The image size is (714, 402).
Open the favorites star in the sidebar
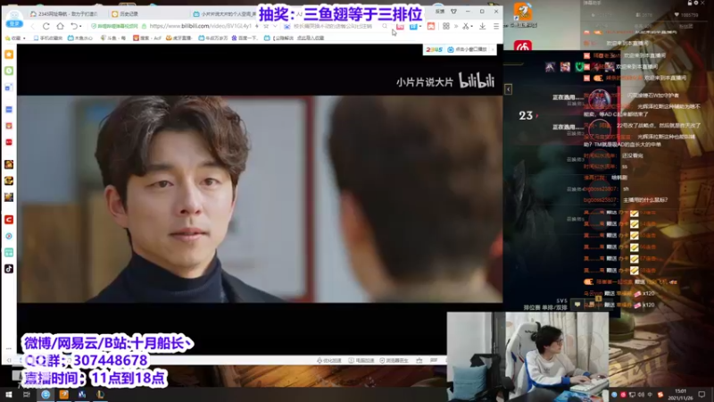[x=9, y=54]
